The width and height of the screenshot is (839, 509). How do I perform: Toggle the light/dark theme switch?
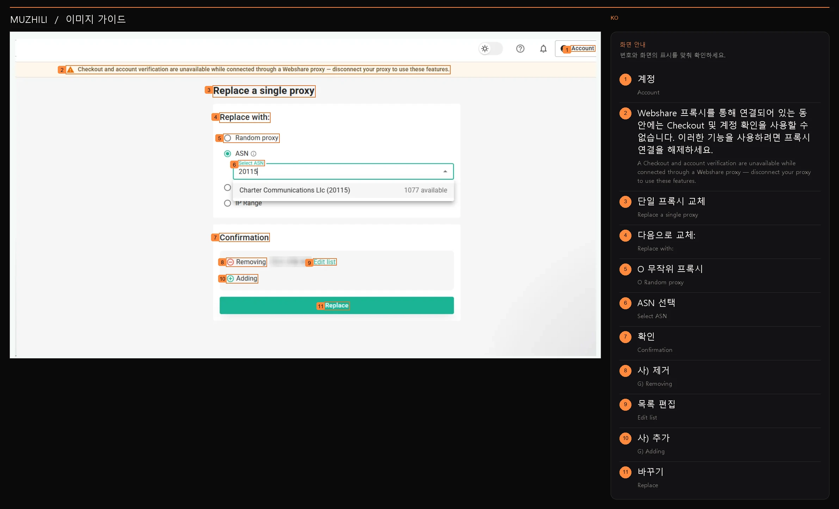pos(490,49)
